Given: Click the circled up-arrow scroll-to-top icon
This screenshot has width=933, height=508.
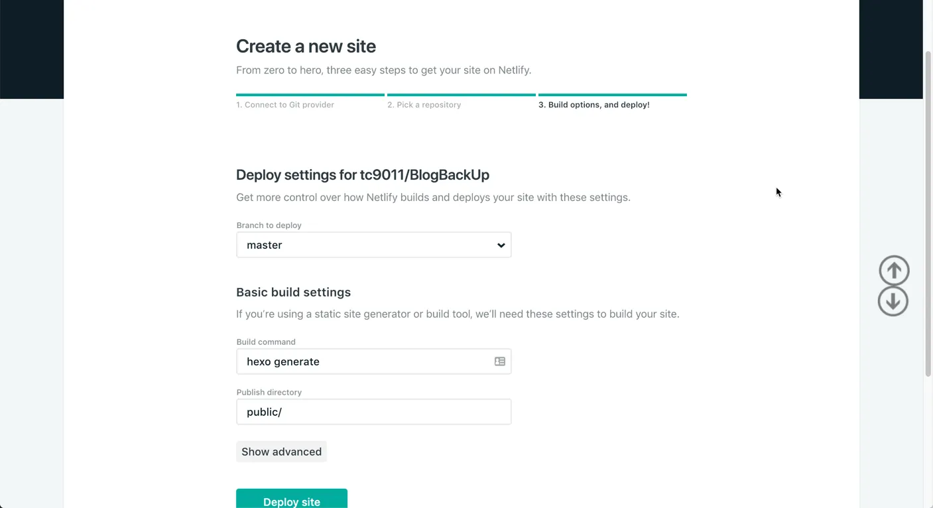Looking at the screenshot, I should coord(894,271).
